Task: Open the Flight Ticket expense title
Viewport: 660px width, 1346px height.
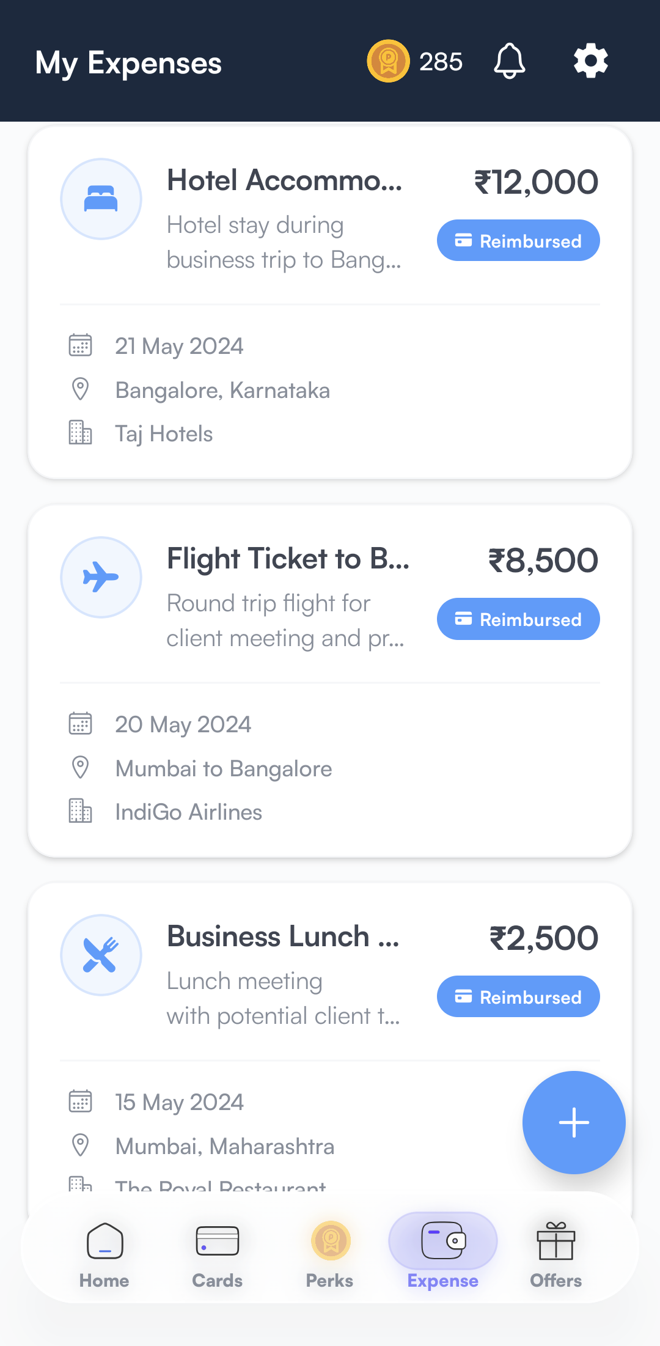Action: [x=288, y=559]
